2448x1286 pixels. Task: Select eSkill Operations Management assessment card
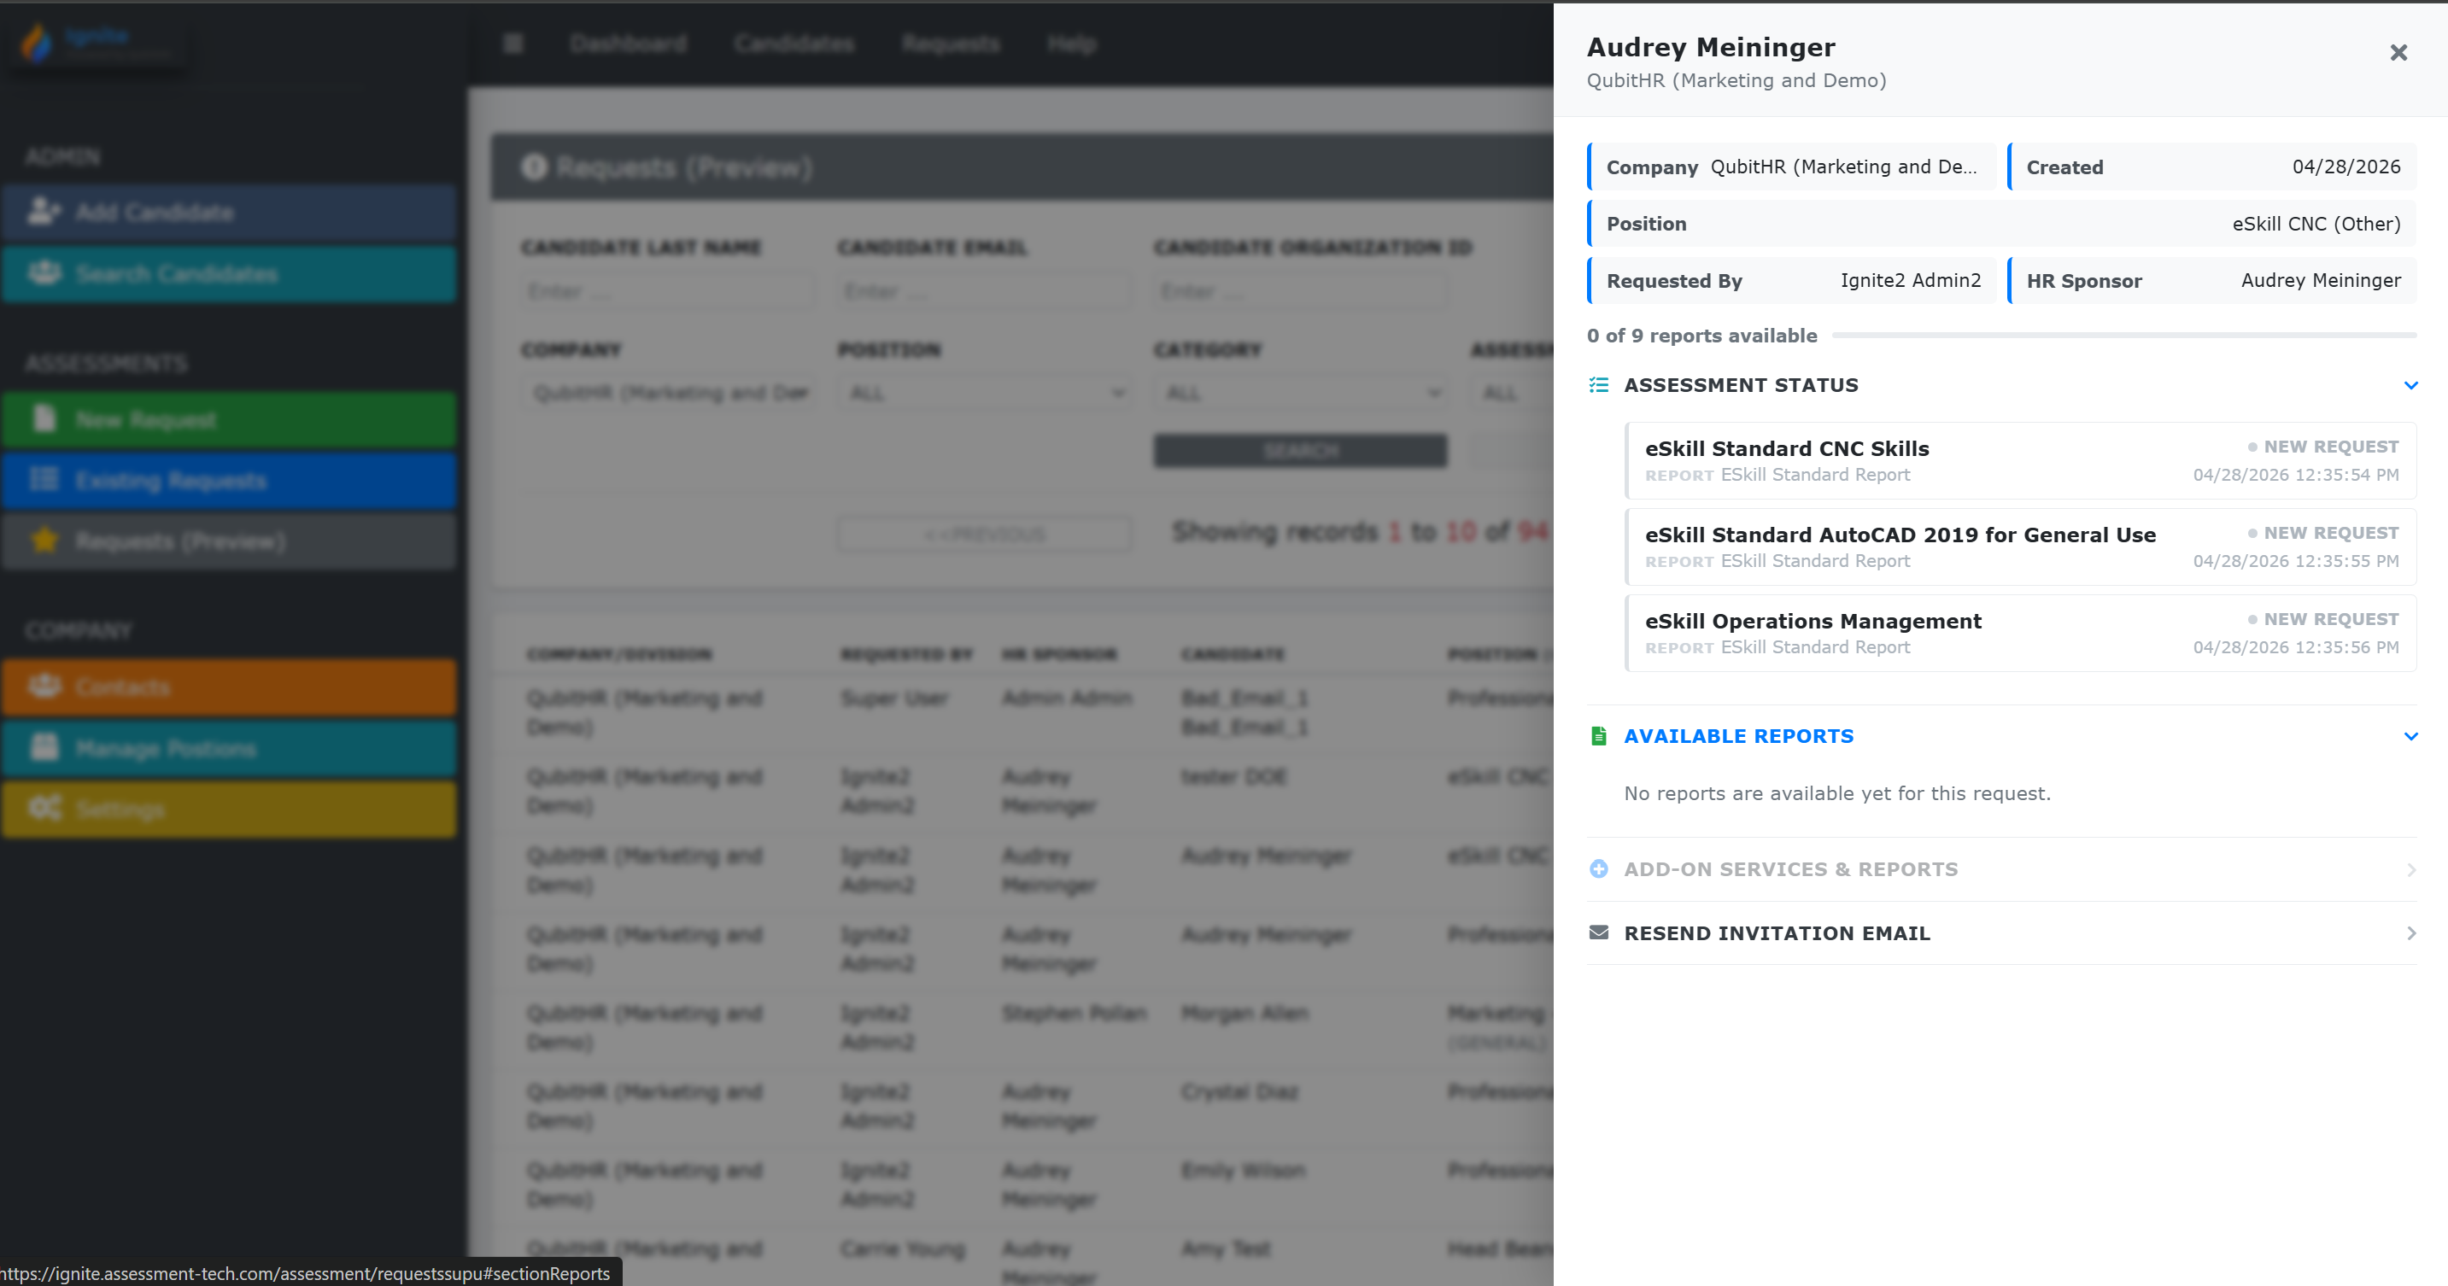pyautogui.click(x=2021, y=634)
